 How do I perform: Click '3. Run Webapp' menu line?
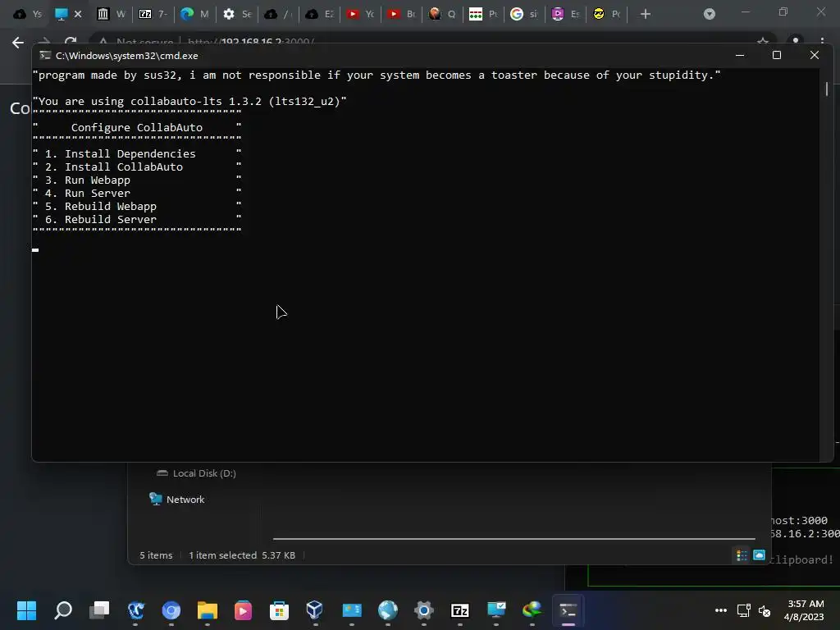click(x=87, y=180)
